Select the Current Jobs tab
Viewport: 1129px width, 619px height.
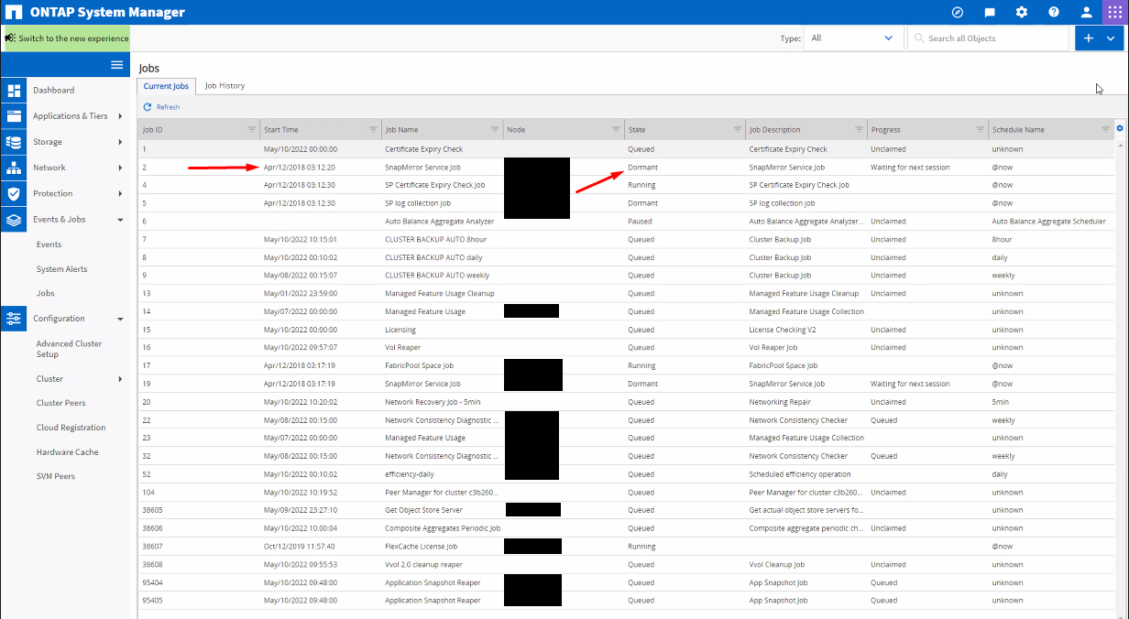[166, 86]
